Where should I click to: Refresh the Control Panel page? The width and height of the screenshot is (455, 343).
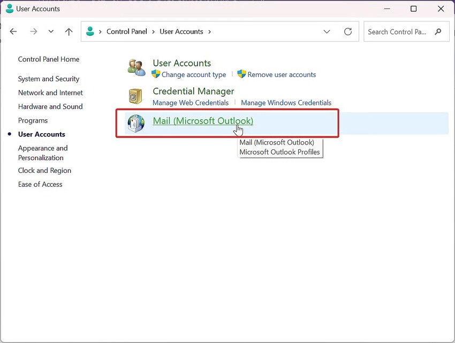tap(348, 32)
